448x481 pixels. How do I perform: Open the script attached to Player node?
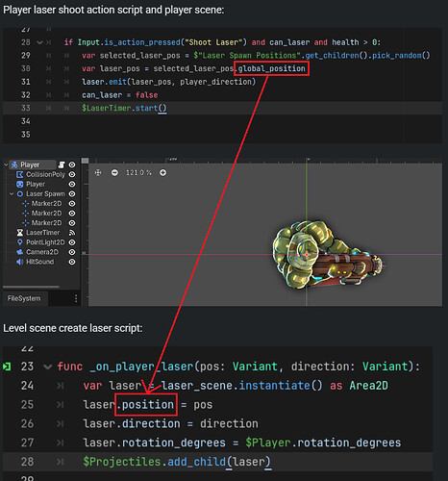[x=62, y=165]
